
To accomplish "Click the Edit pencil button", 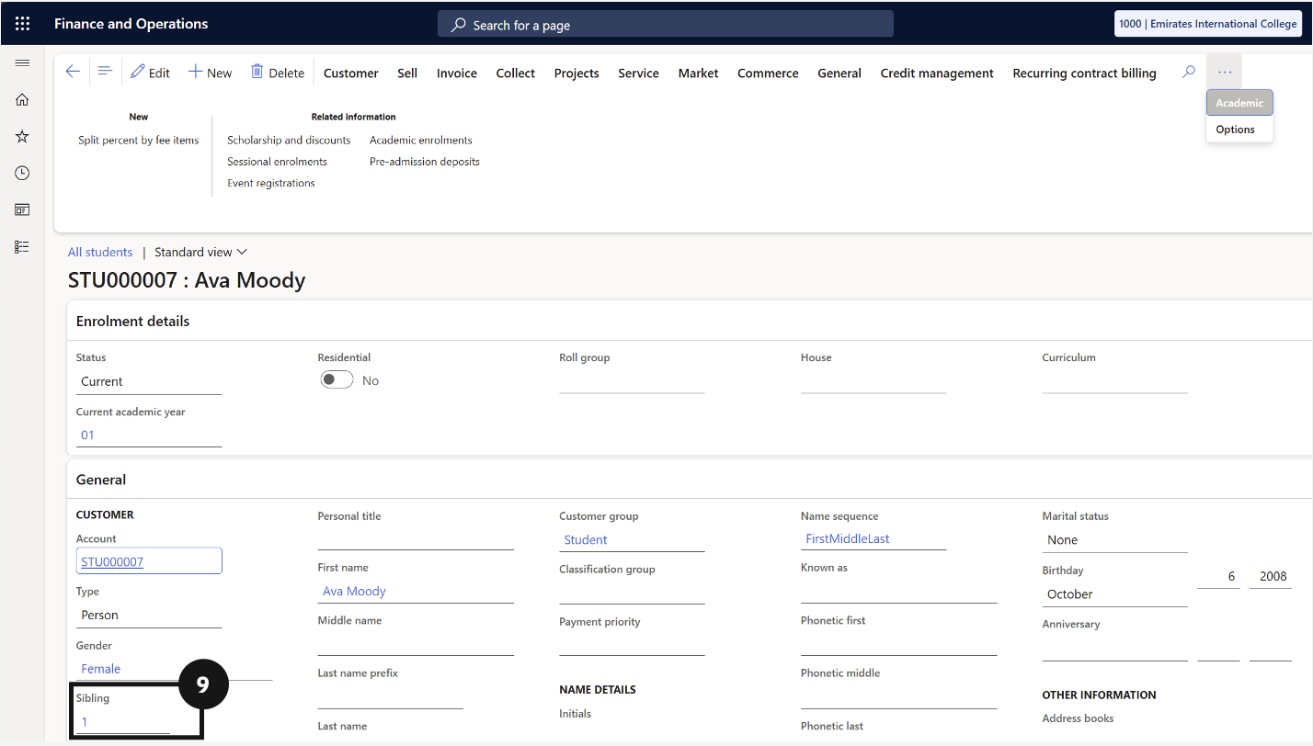I will tap(150, 73).
